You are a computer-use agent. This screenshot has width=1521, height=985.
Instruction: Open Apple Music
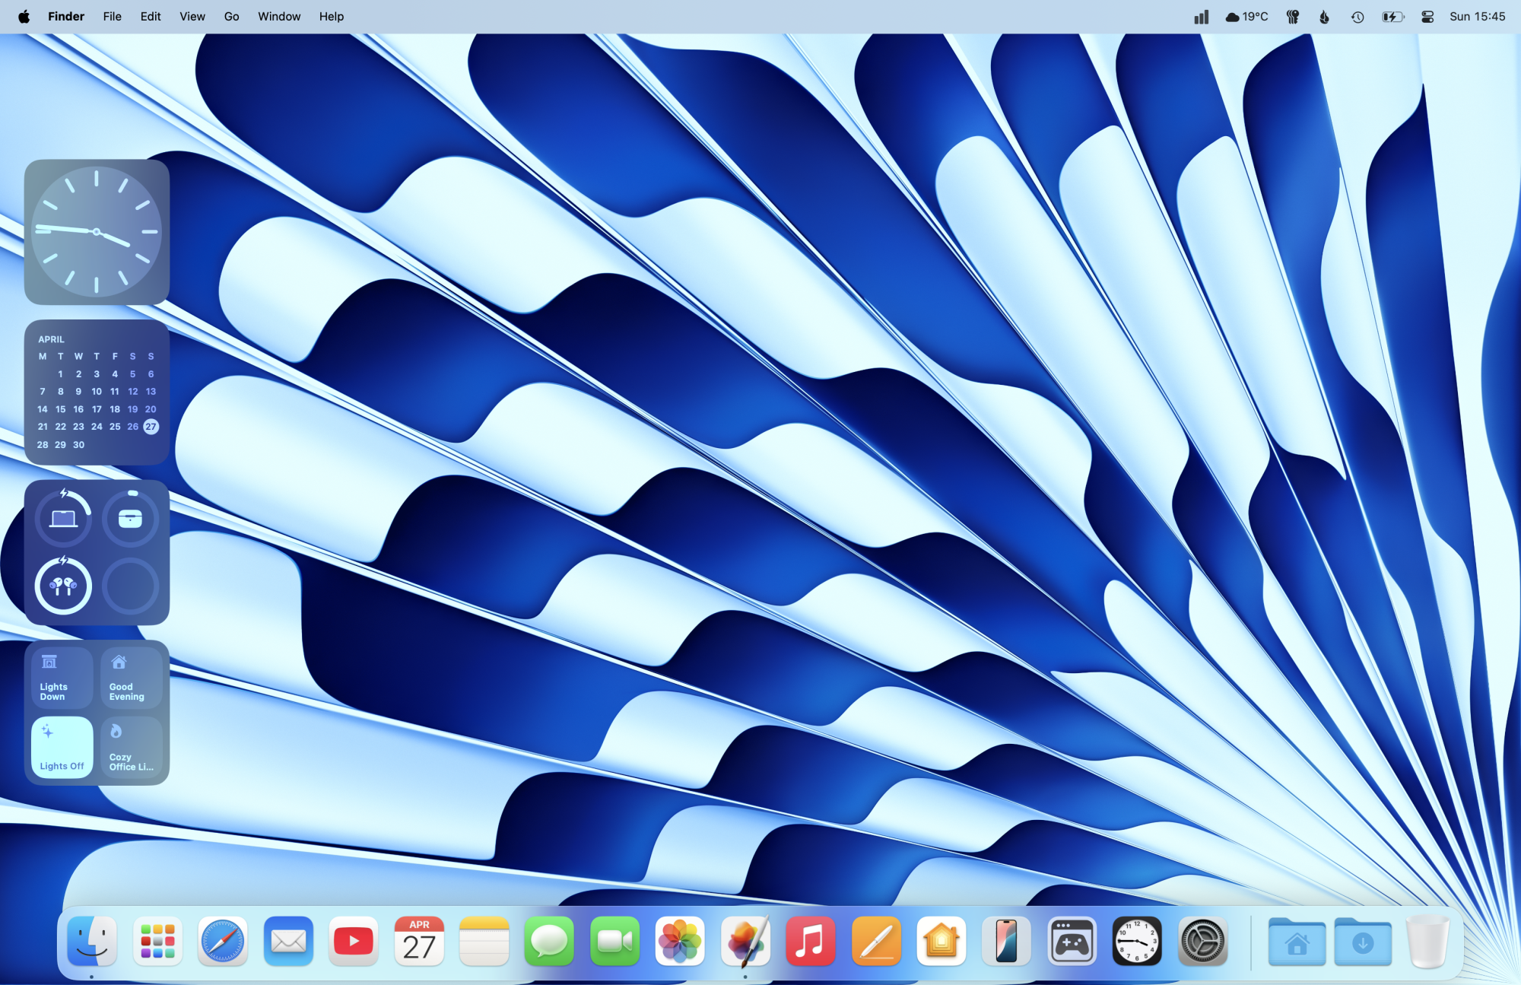811,942
